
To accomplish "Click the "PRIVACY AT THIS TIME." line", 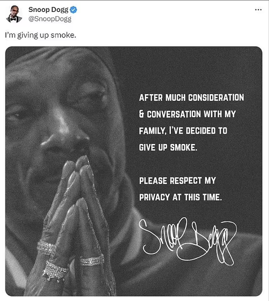I will tap(180, 197).
